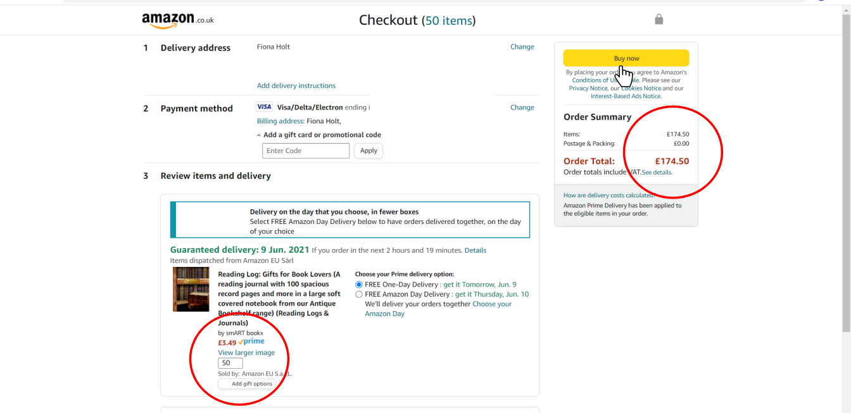Viewport: 851px width, 413px height.
Task: Open How are delivery costs calculated link
Action: (x=610, y=195)
